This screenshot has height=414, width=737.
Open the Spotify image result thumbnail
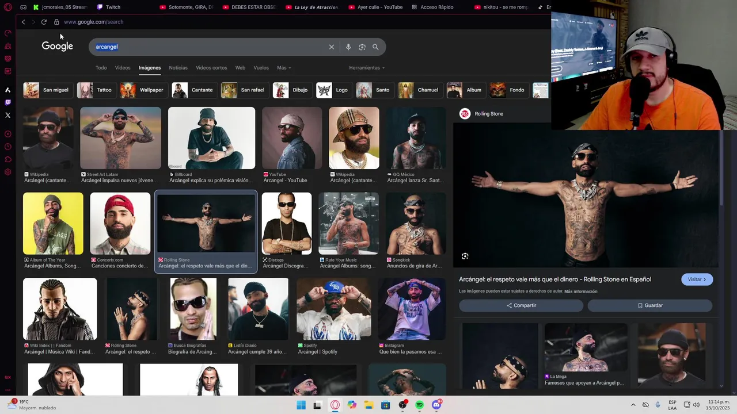point(334,309)
